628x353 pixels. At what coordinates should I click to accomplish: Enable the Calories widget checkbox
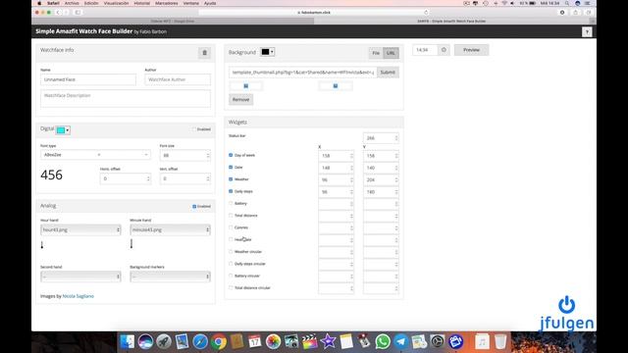pyautogui.click(x=231, y=227)
